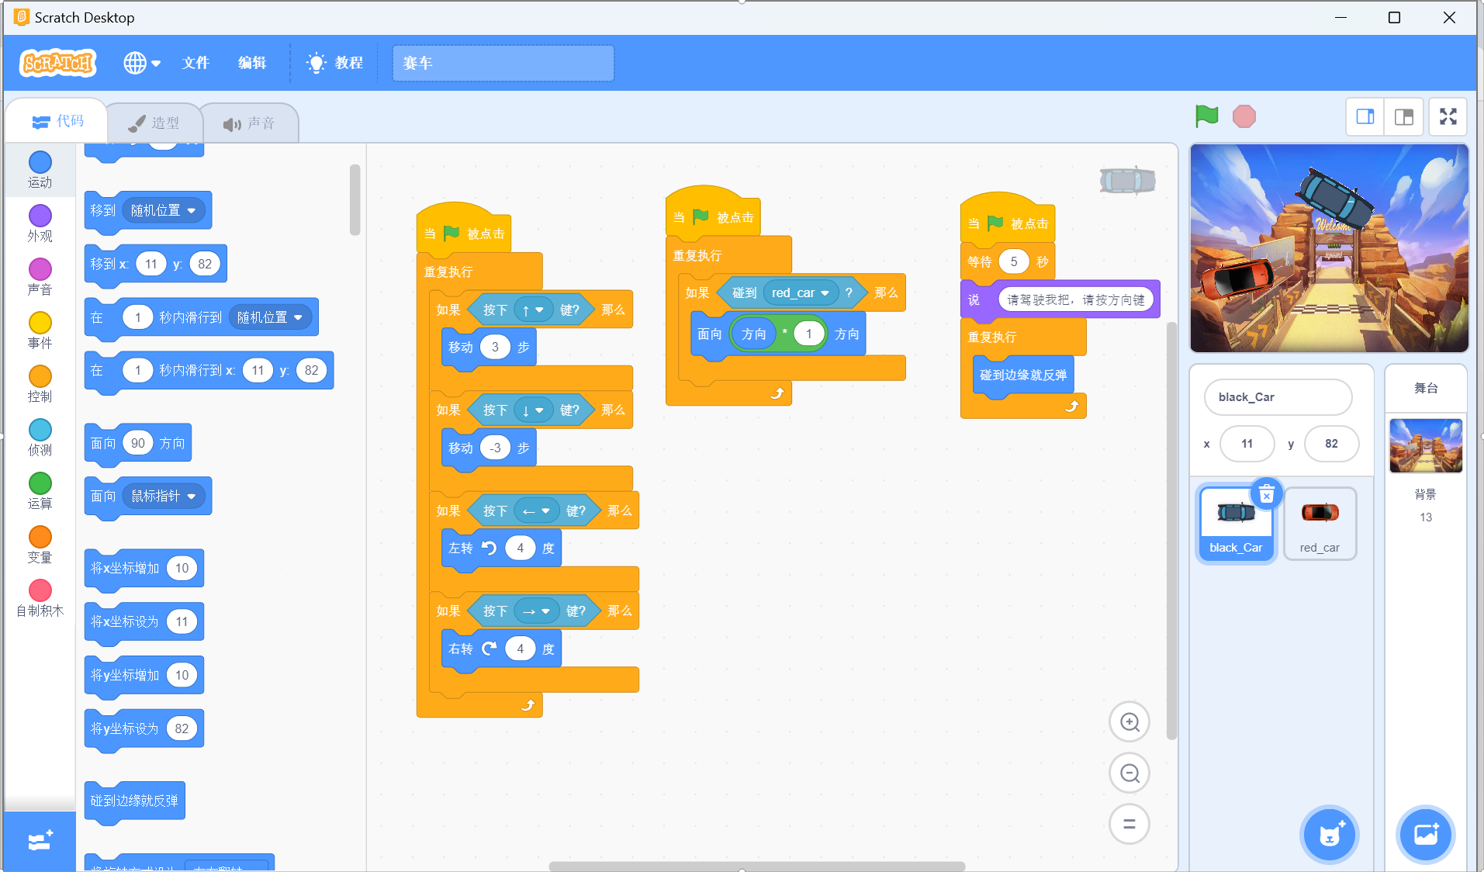Select the 侦测 block category
This screenshot has width=1484, height=872.
[40, 438]
